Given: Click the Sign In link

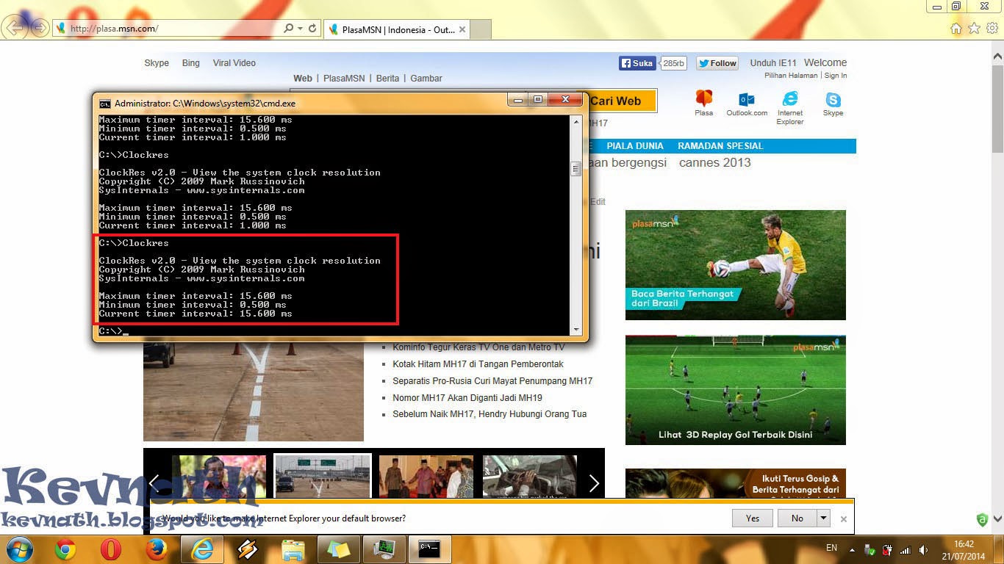Looking at the screenshot, I should [x=836, y=76].
